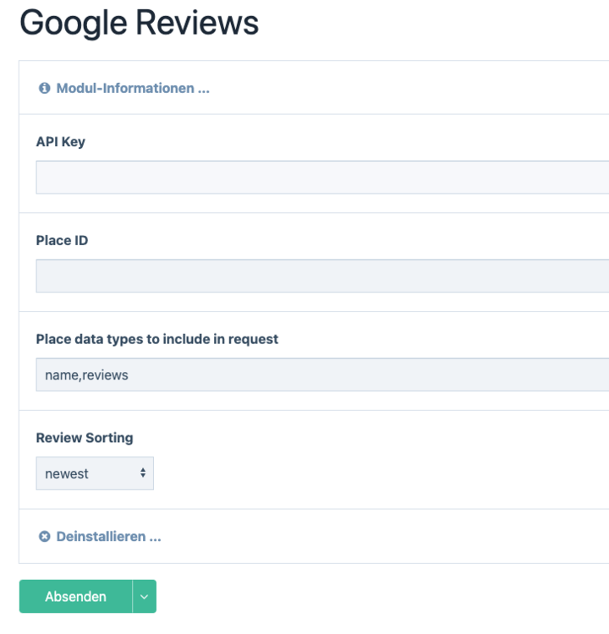Click the up-down arrows on the newest select
The width and height of the screenshot is (609, 634).
142,473
